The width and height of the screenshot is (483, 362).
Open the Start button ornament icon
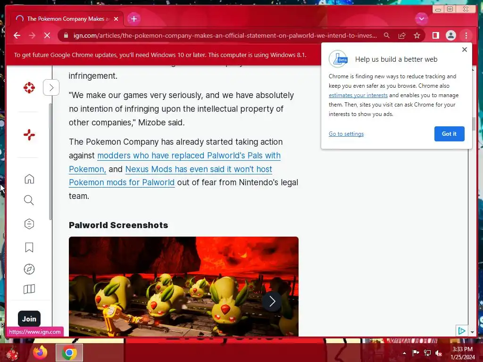coord(12,354)
